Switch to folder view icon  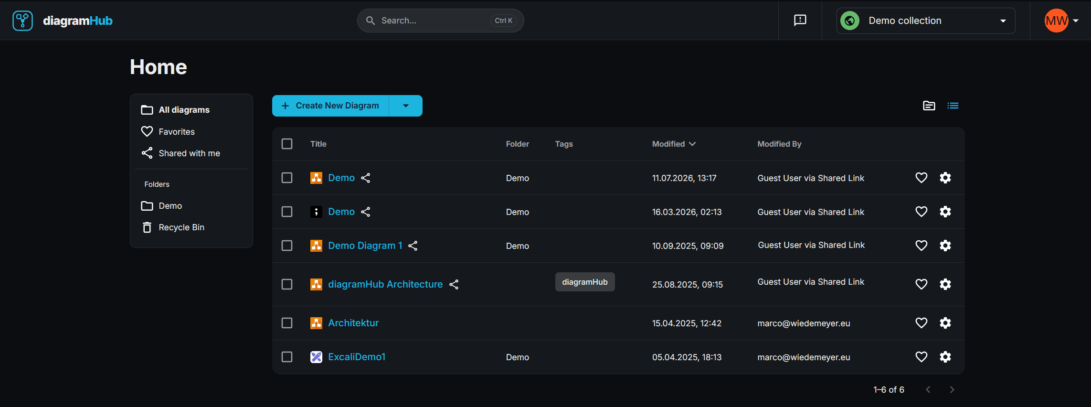929,106
